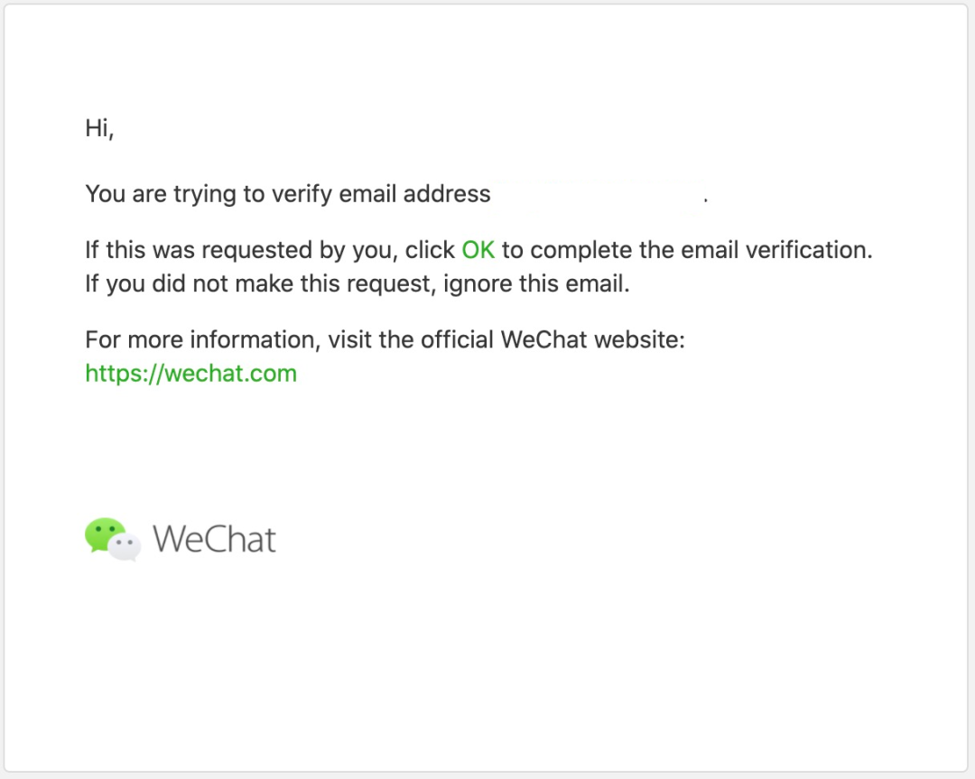Click "If this was requested by you" text

click(x=240, y=250)
